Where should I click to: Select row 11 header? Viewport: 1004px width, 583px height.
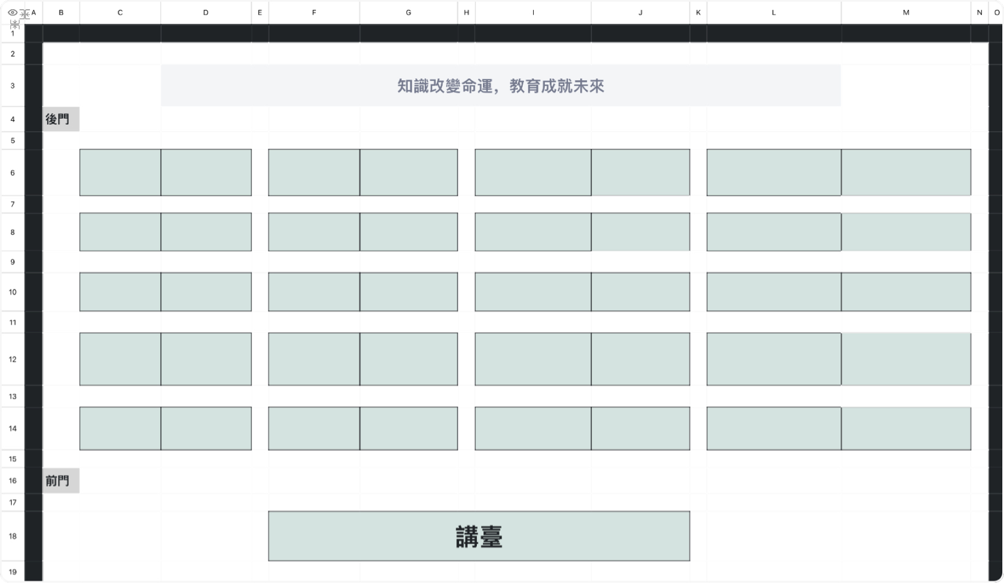tap(12, 322)
